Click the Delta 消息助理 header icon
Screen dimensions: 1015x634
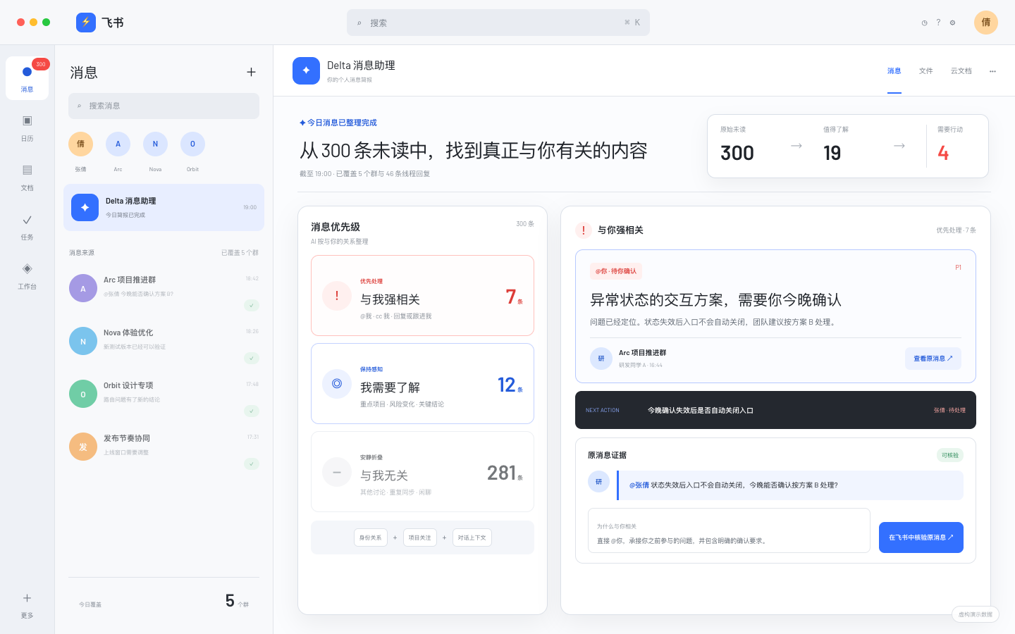pyautogui.click(x=306, y=70)
